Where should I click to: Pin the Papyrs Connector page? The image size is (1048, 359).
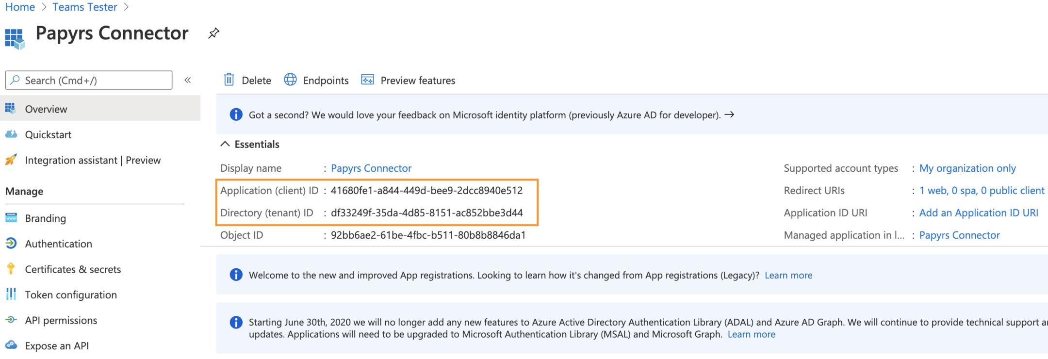point(213,33)
